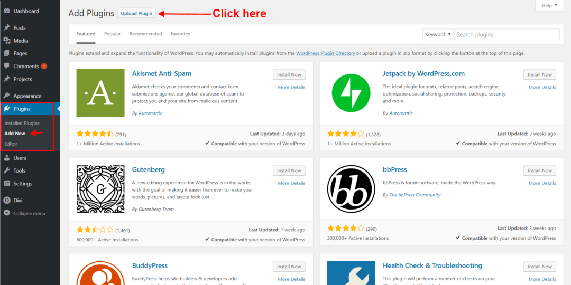Click the Akismet Anti-Spam plugin logo
The height and width of the screenshot is (285, 571).
pyautogui.click(x=100, y=93)
